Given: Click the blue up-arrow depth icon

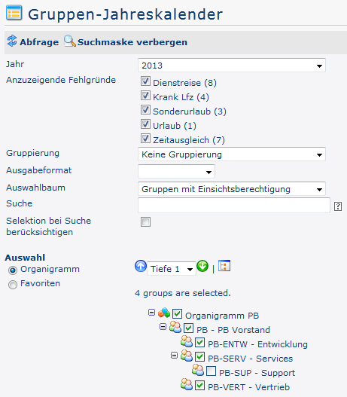Looking at the screenshot, I should (x=141, y=266).
